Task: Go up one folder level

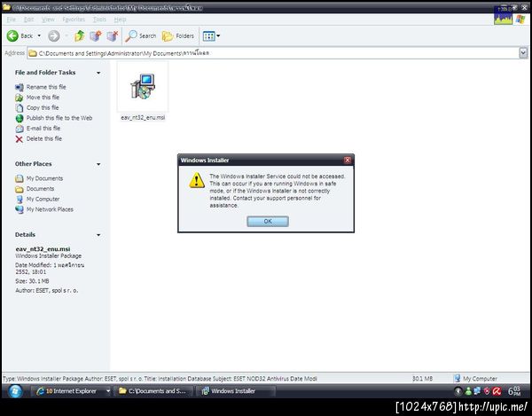Action: [79, 35]
